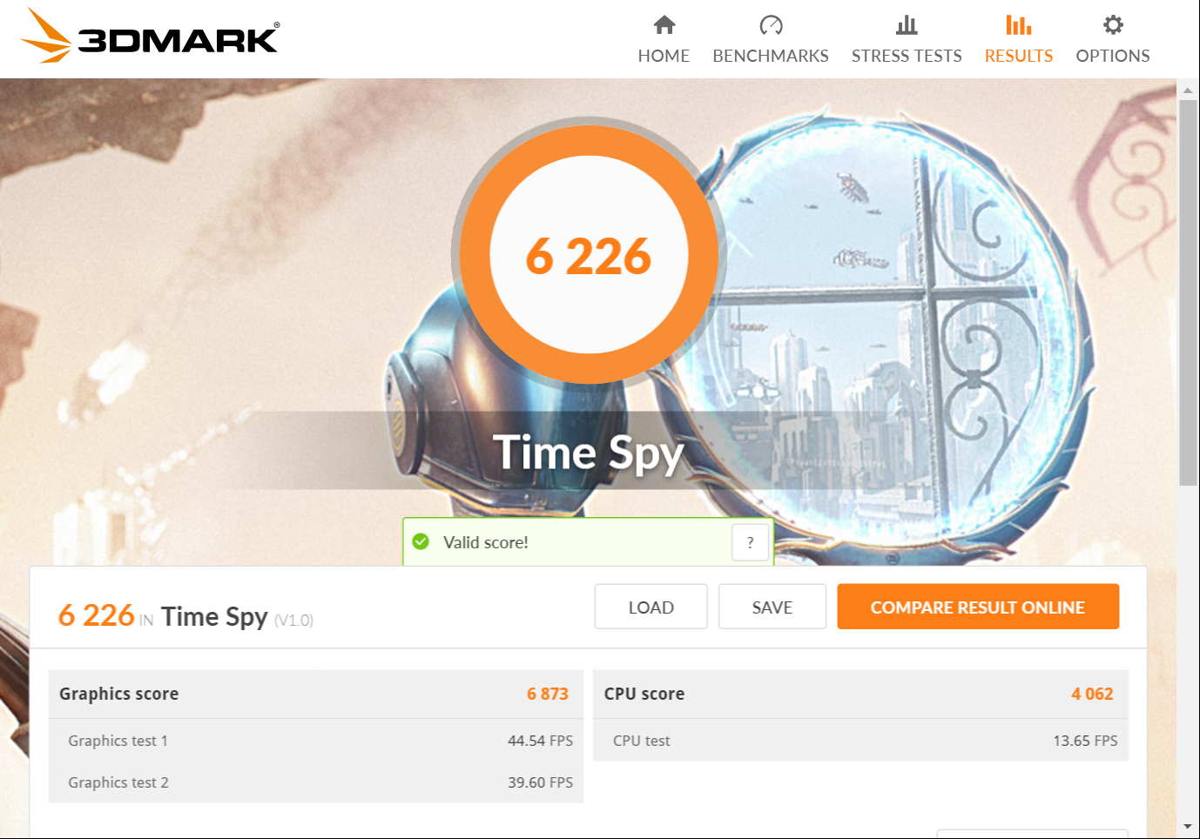The height and width of the screenshot is (839, 1200).
Task: Click the green valid score checkmark
Action: [x=421, y=541]
